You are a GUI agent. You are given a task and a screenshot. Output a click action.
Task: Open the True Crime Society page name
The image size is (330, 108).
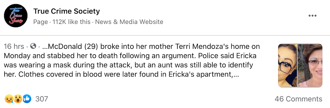click(66, 11)
